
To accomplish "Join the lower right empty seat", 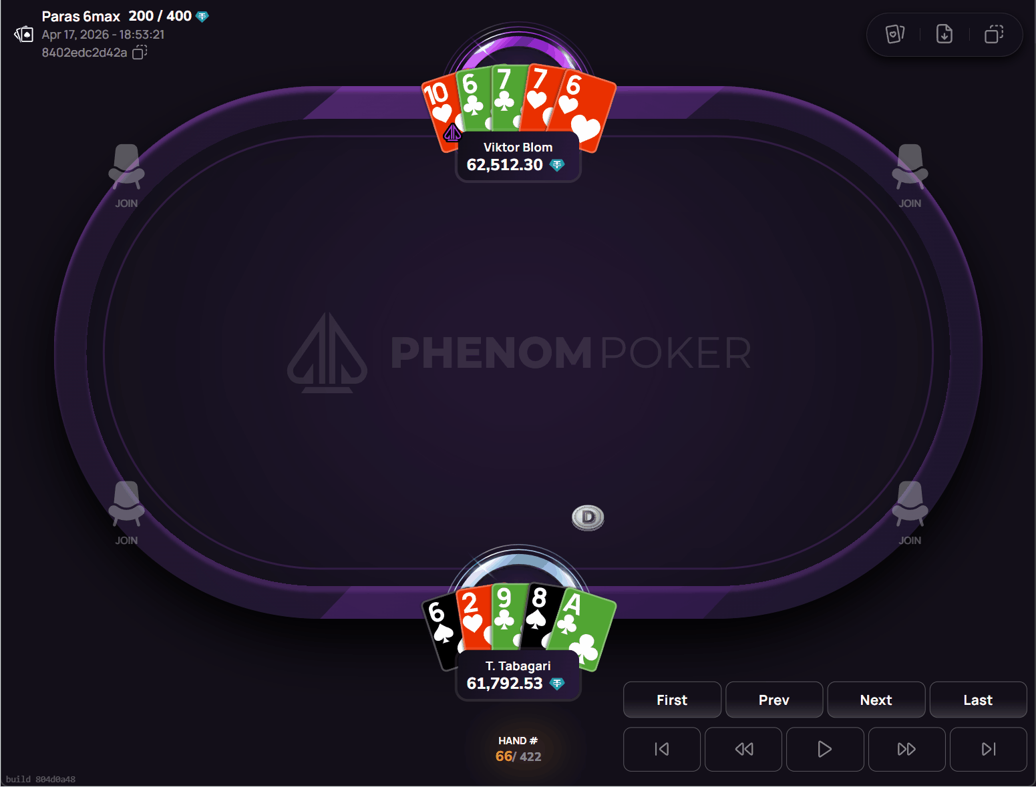I will click(x=910, y=513).
